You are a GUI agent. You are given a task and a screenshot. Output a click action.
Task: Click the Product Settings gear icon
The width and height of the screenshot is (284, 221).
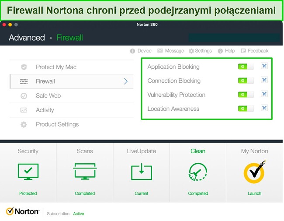pyautogui.click(x=24, y=124)
